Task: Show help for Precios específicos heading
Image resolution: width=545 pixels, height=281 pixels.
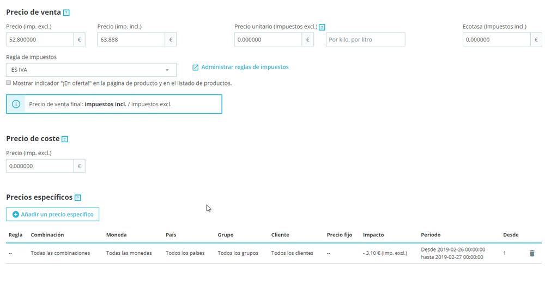Action: pyautogui.click(x=77, y=198)
